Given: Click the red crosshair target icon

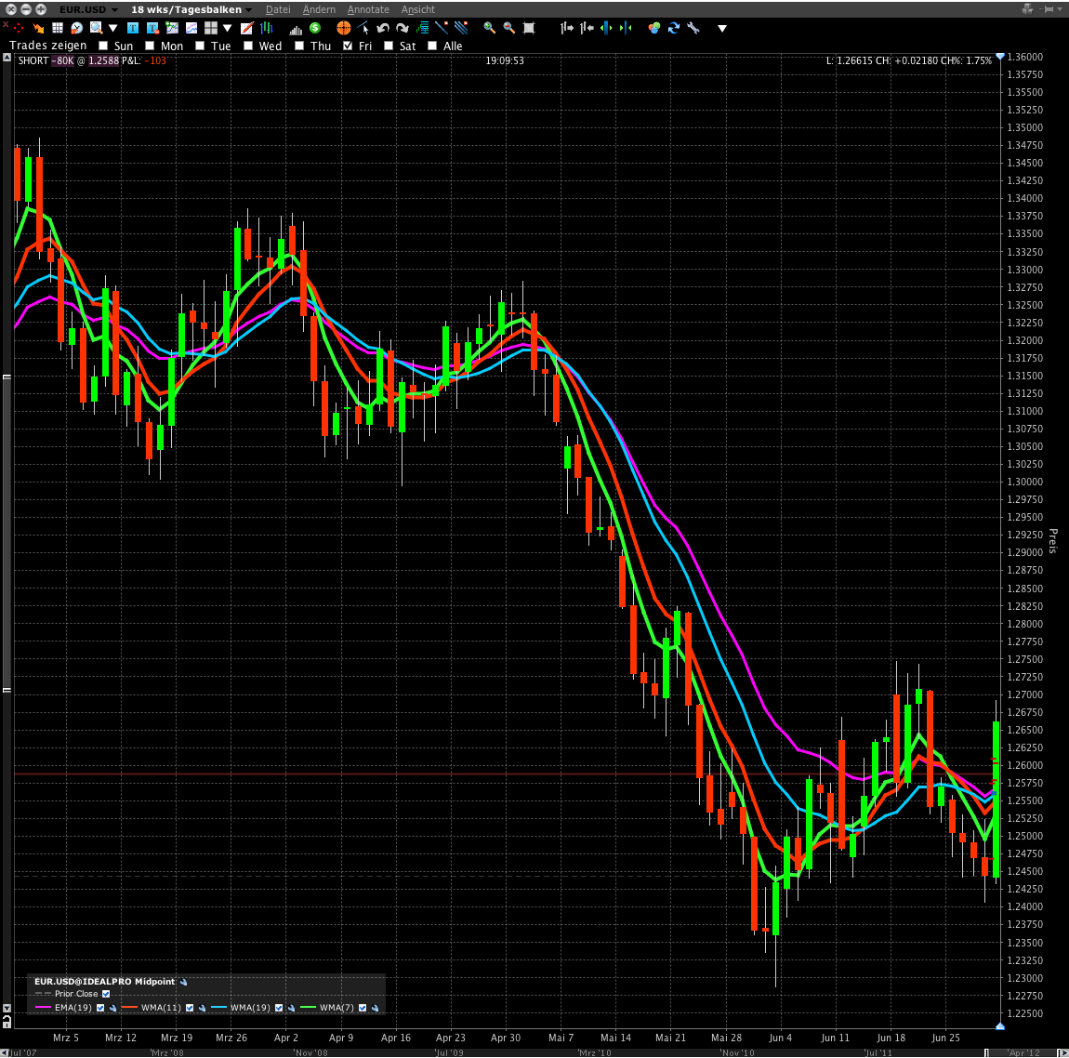Looking at the screenshot, I should [x=19, y=28].
